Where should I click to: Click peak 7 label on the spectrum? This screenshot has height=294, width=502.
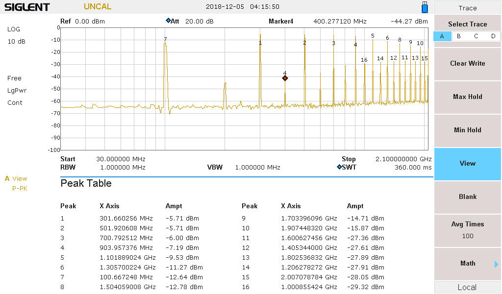(x=165, y=39)
